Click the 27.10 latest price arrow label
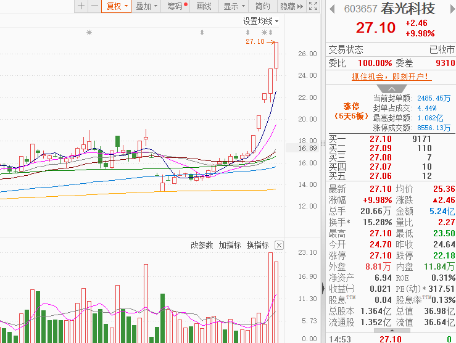 pyautogui.click(x=260, y=41)
